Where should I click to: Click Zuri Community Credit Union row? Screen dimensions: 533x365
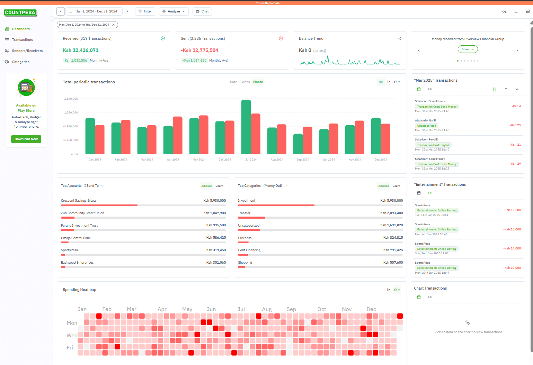coord(143,215)
